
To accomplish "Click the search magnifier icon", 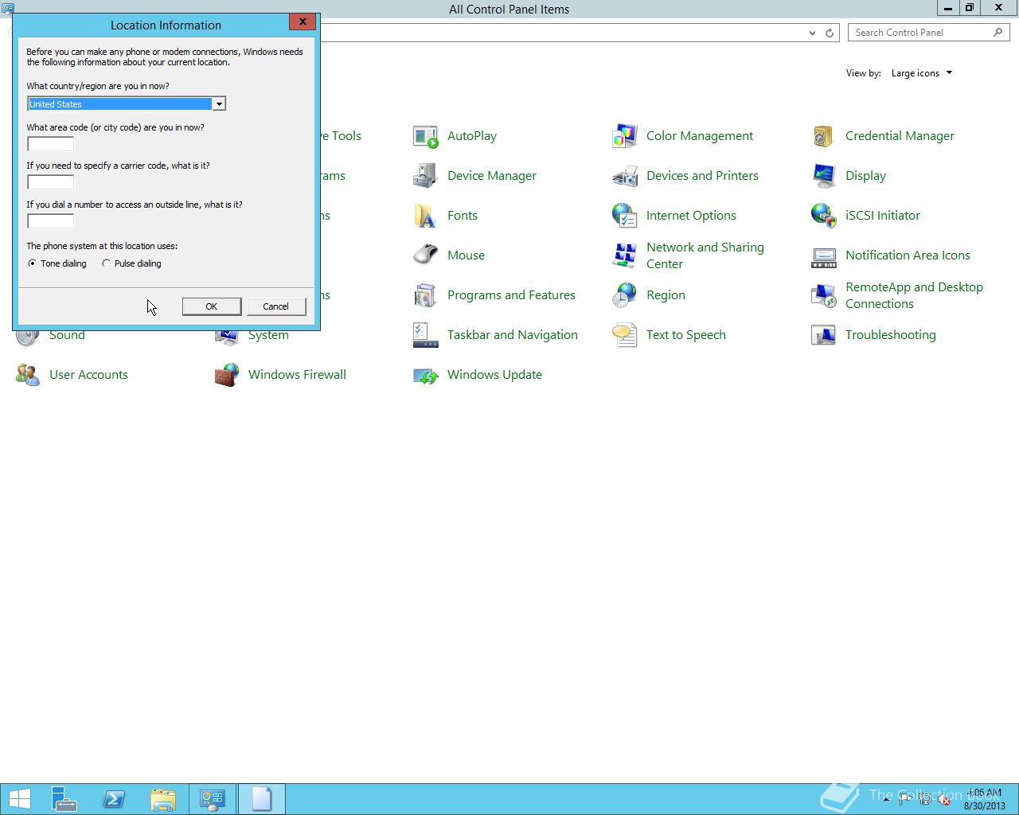I will tap(998, 33).
